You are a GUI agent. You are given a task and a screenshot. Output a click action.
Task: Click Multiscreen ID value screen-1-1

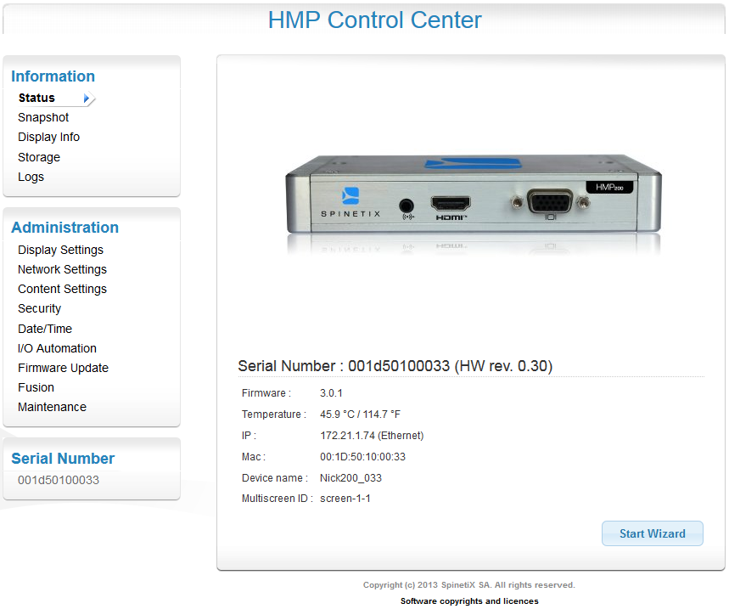click(x=345, y=499)
